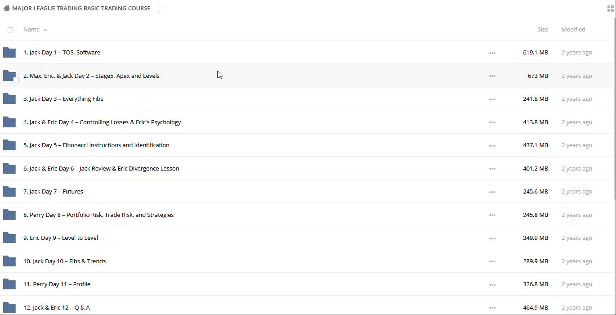This screenshot has height=315, width=616.
Task: Sort the list by Name column
Action: click(x=31, y=30)
